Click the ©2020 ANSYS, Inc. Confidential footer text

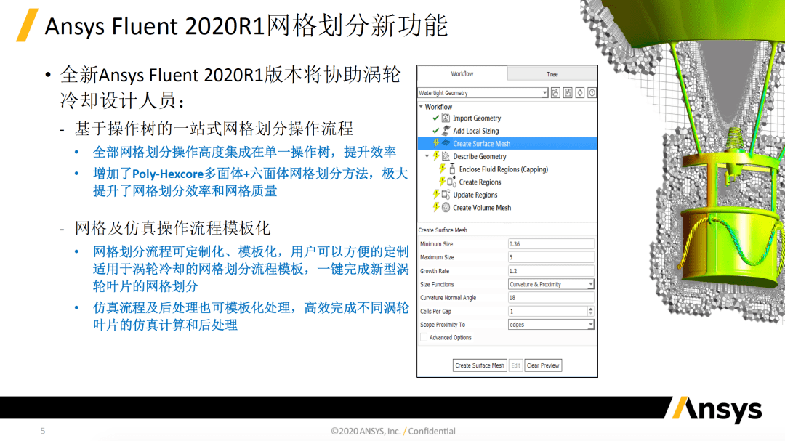(393, 431)
